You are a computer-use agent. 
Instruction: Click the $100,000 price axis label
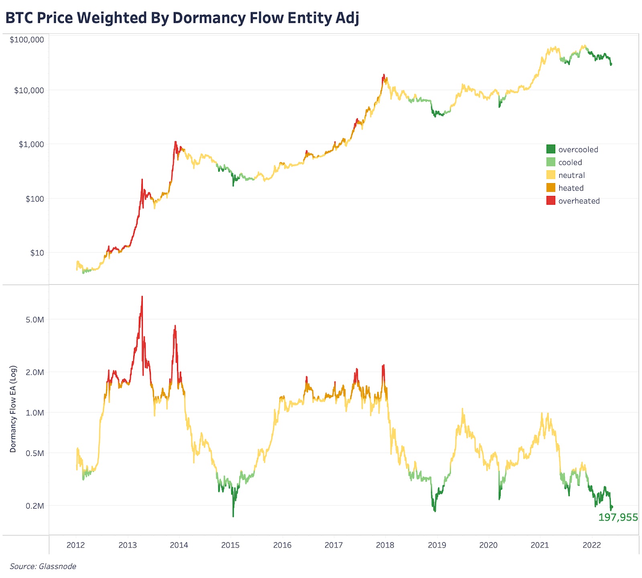(x=27, y=40)
